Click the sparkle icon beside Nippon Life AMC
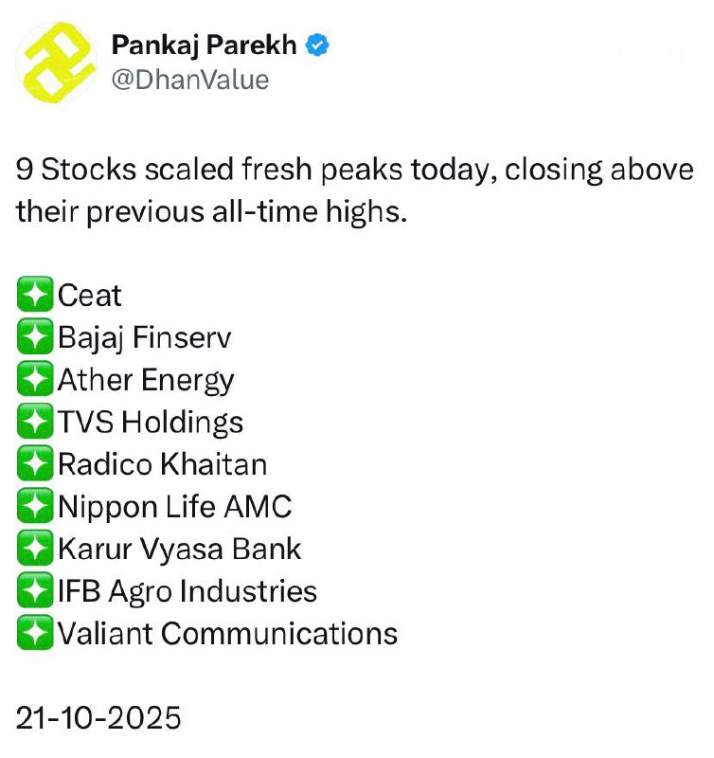The image size is (714, 758). point(35,507)
